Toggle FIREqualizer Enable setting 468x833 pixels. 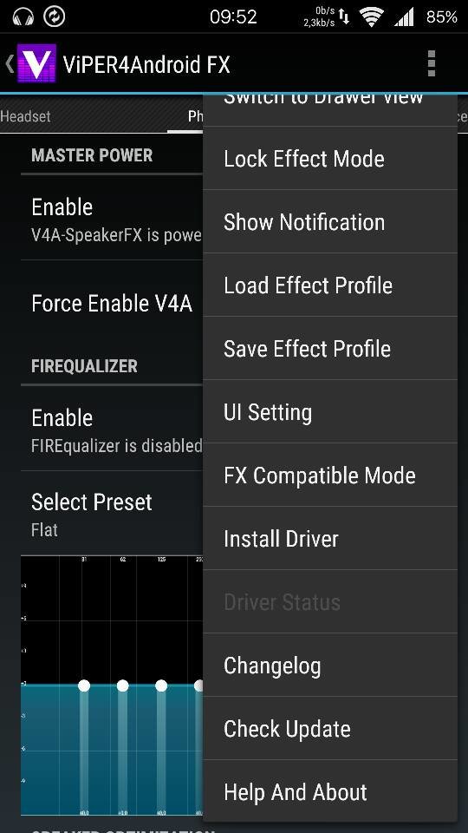[112, 428]
